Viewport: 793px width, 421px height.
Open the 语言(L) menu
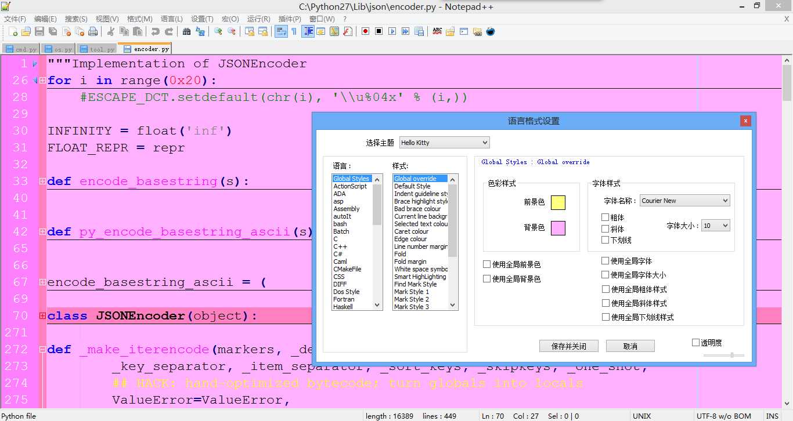[171, 19]
